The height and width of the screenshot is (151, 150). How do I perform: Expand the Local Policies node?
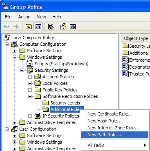pyautogui.click(x=30, y=83)
